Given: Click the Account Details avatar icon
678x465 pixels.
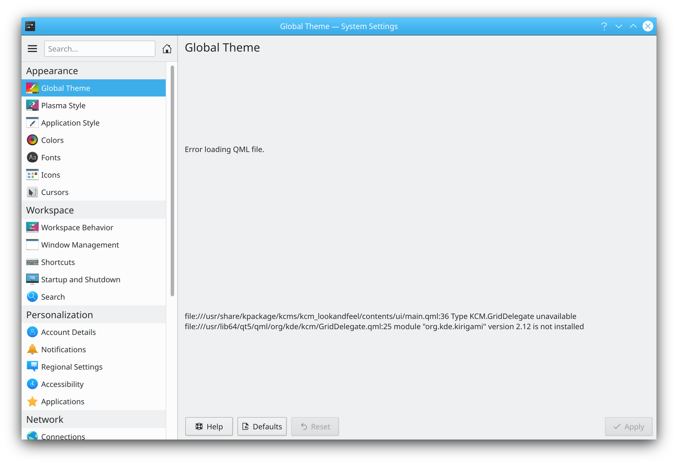Looking at the screenshot, I should 32,332.
